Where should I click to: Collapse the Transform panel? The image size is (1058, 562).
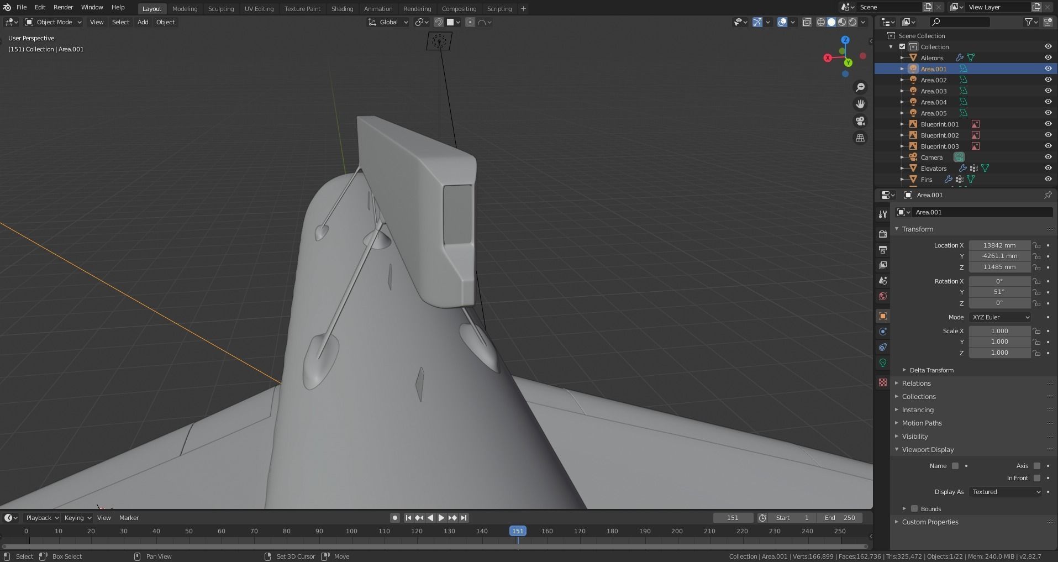click(x=917, y=229)
